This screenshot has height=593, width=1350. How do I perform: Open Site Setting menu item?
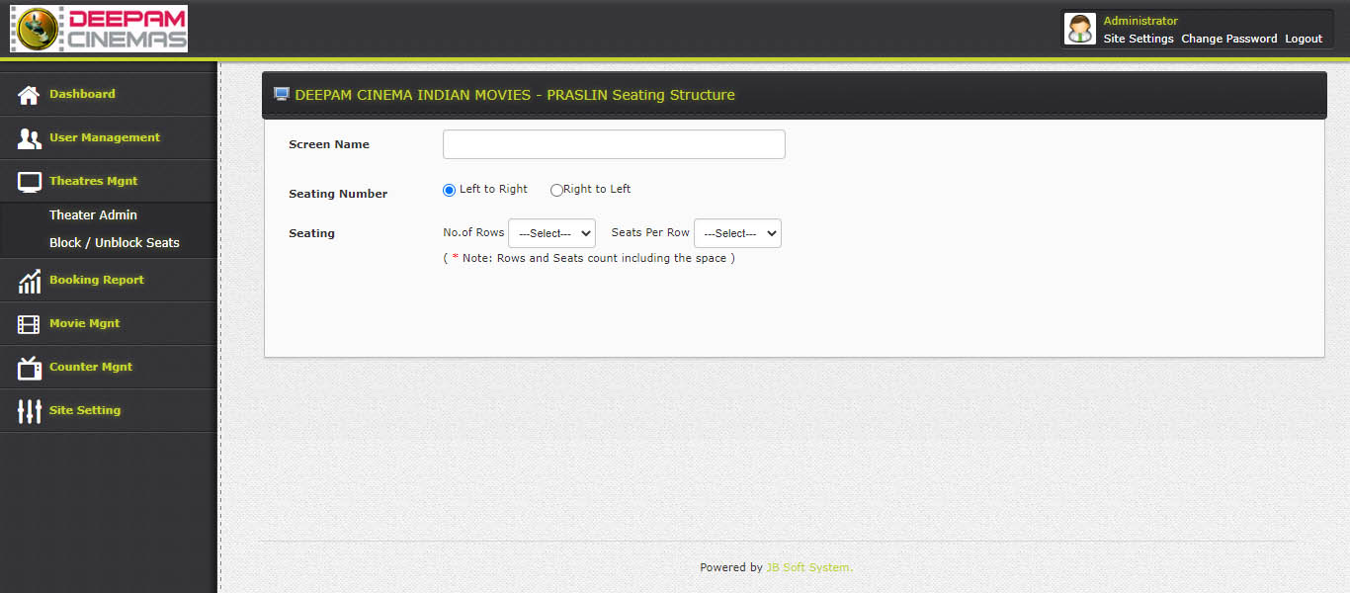click(109, 410)
